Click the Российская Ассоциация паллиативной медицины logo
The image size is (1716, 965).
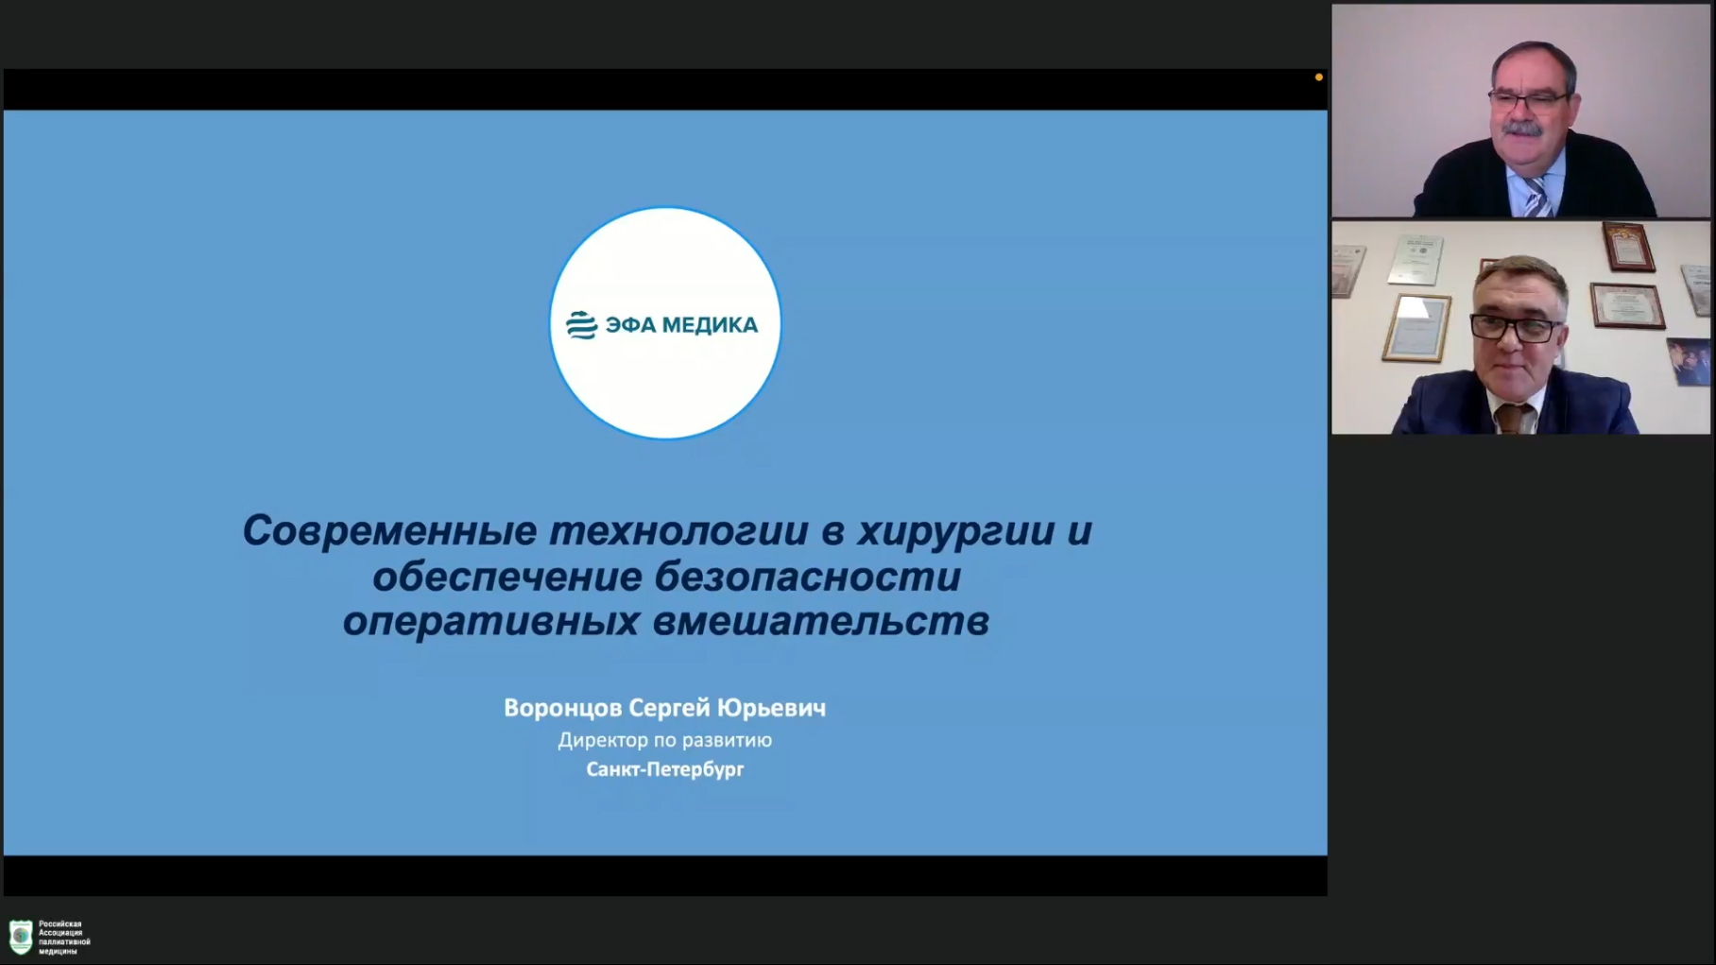49,937
